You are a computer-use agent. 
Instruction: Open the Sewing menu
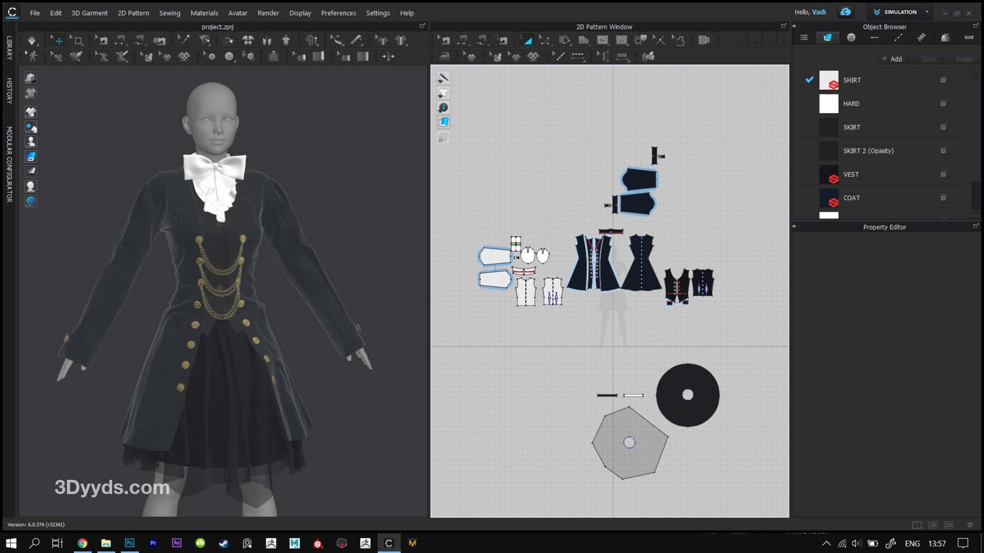click(x=169, y=13)
